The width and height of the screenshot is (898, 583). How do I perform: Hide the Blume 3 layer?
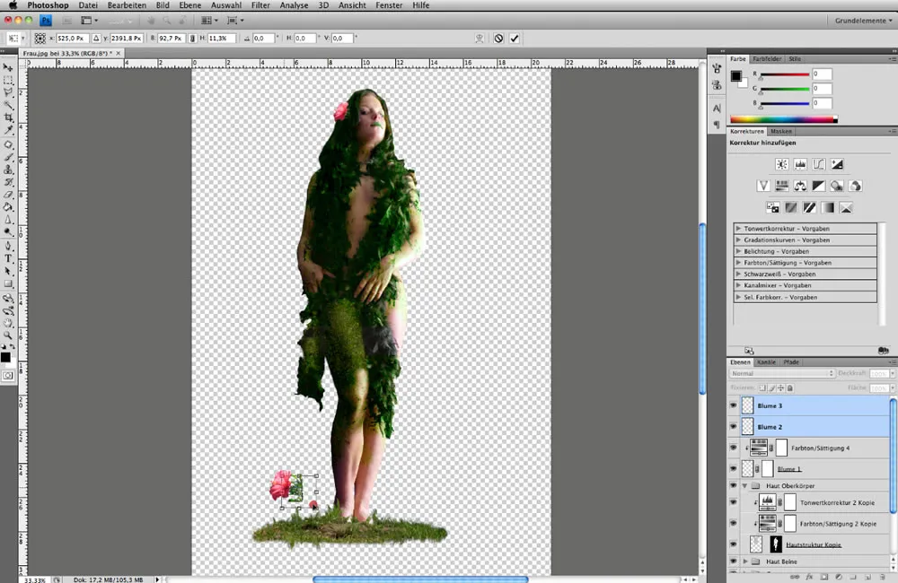click(732, 404)
